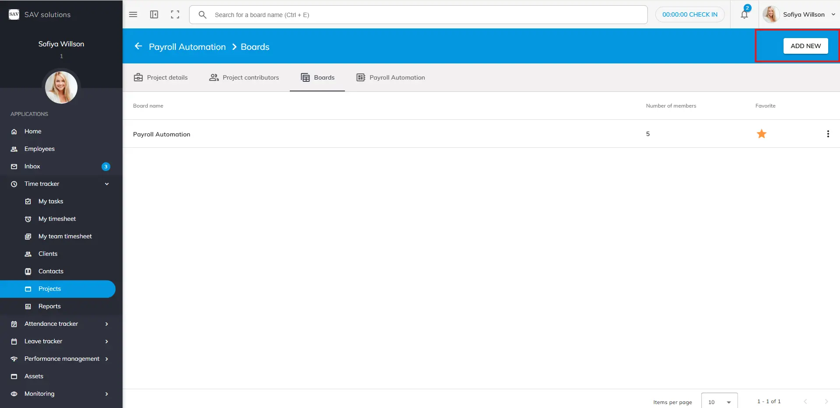Toggle the sidebar collapse panel icon

(154, 14)
